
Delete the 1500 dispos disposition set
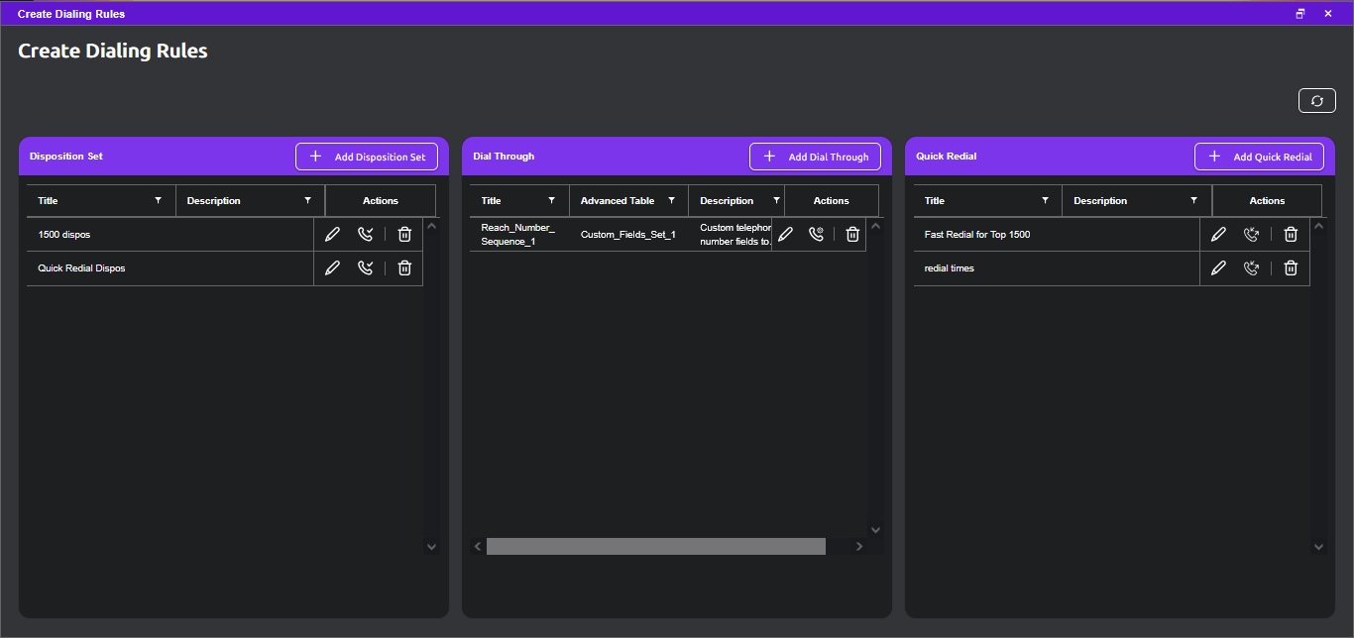pyautogui.click(x=404, y=235)
